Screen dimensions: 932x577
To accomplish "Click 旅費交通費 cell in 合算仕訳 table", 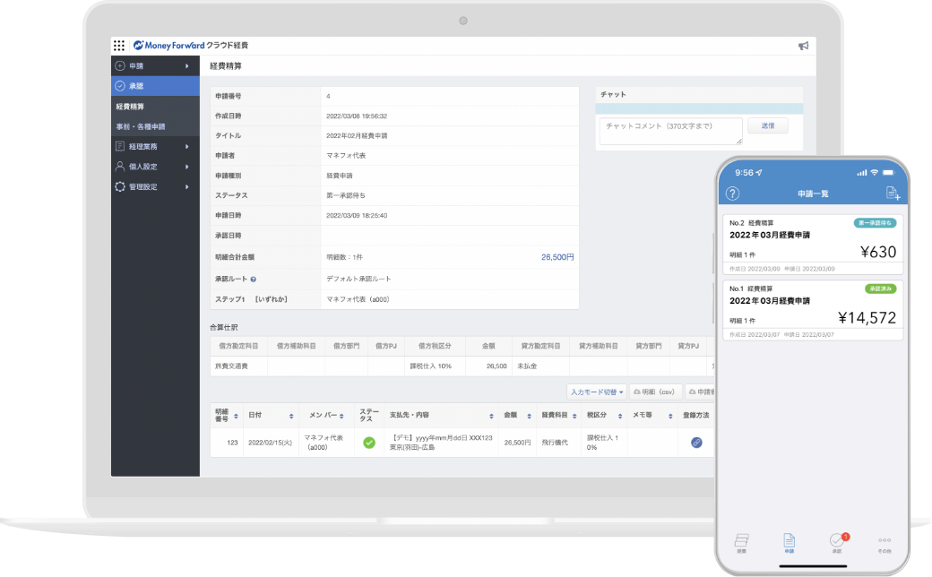I will [x=239, y=366].
